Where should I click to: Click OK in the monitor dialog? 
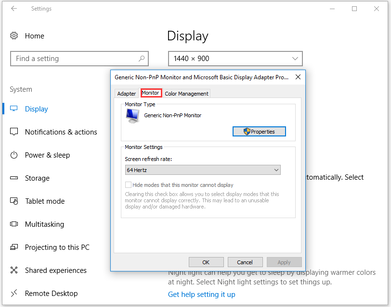coord(206,262)
